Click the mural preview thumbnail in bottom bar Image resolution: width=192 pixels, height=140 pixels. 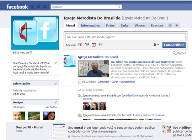coord(59,132)
